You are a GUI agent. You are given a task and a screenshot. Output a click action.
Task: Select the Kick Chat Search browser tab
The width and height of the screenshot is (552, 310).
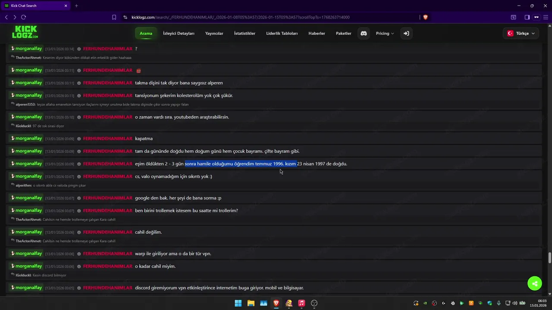[x=34, y=6]
